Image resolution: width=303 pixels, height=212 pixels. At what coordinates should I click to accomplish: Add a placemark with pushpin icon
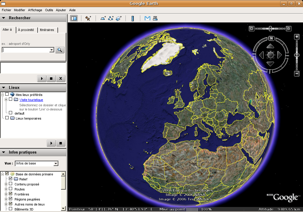[88, 18]
